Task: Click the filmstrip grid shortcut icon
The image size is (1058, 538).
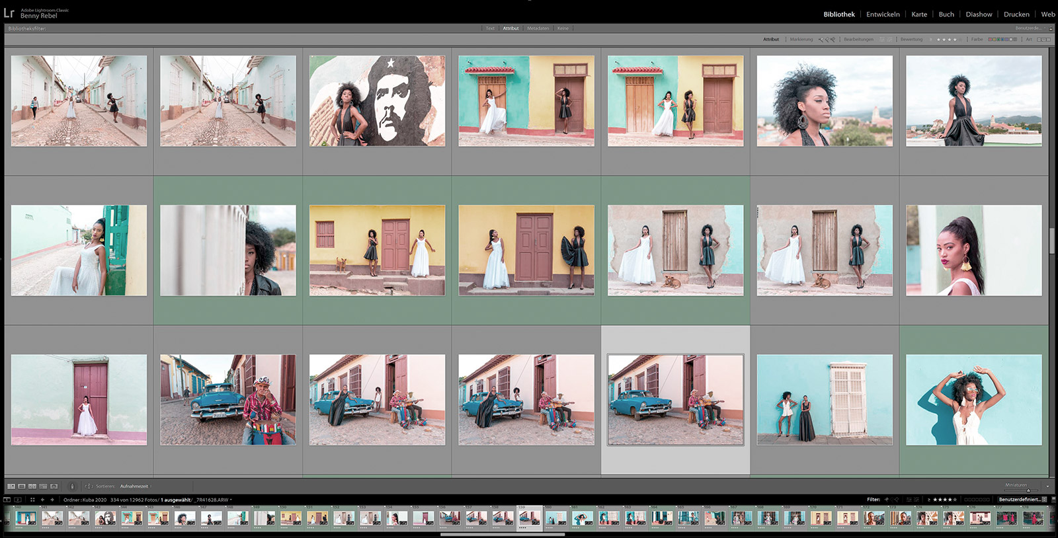Action: 32,500
